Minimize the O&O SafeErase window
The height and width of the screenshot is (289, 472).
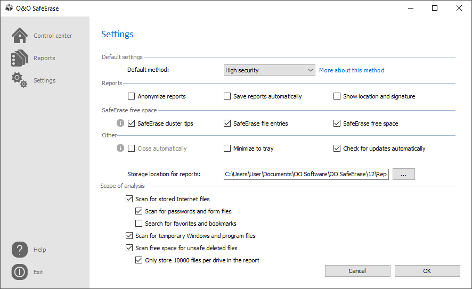tap(411, 8)
